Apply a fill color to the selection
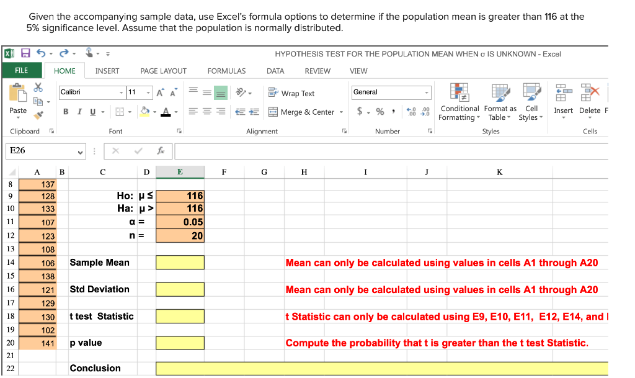635x378 pixels. coord(144,111)
